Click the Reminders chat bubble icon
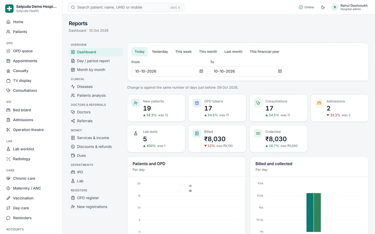The height and width of the screenshot is (234, 375). pyautogui.click(x=8, y=218)
